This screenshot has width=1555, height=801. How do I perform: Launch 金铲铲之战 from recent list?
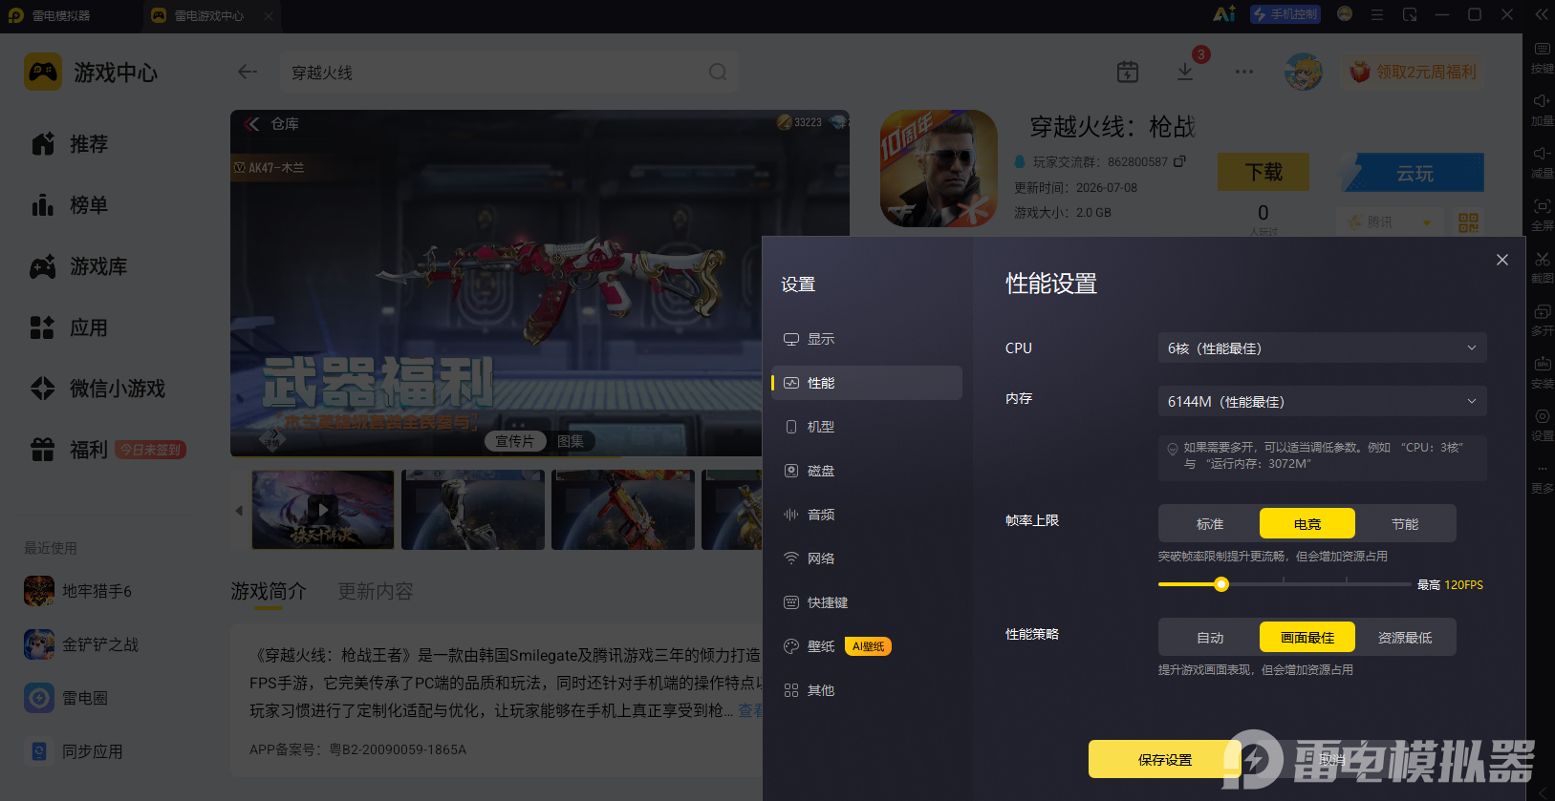coord(81,644)
